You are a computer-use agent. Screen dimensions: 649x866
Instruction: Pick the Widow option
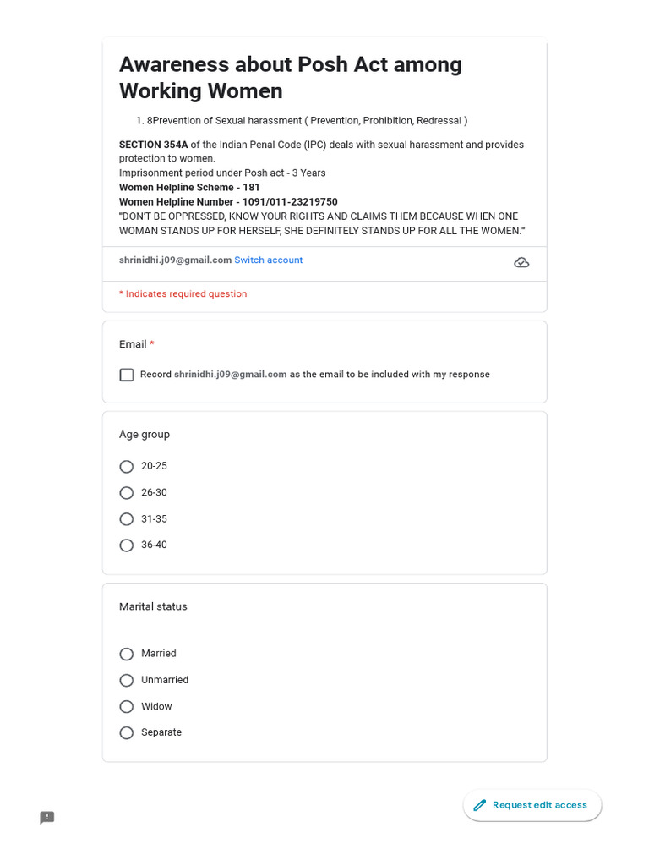click(127, 707)
